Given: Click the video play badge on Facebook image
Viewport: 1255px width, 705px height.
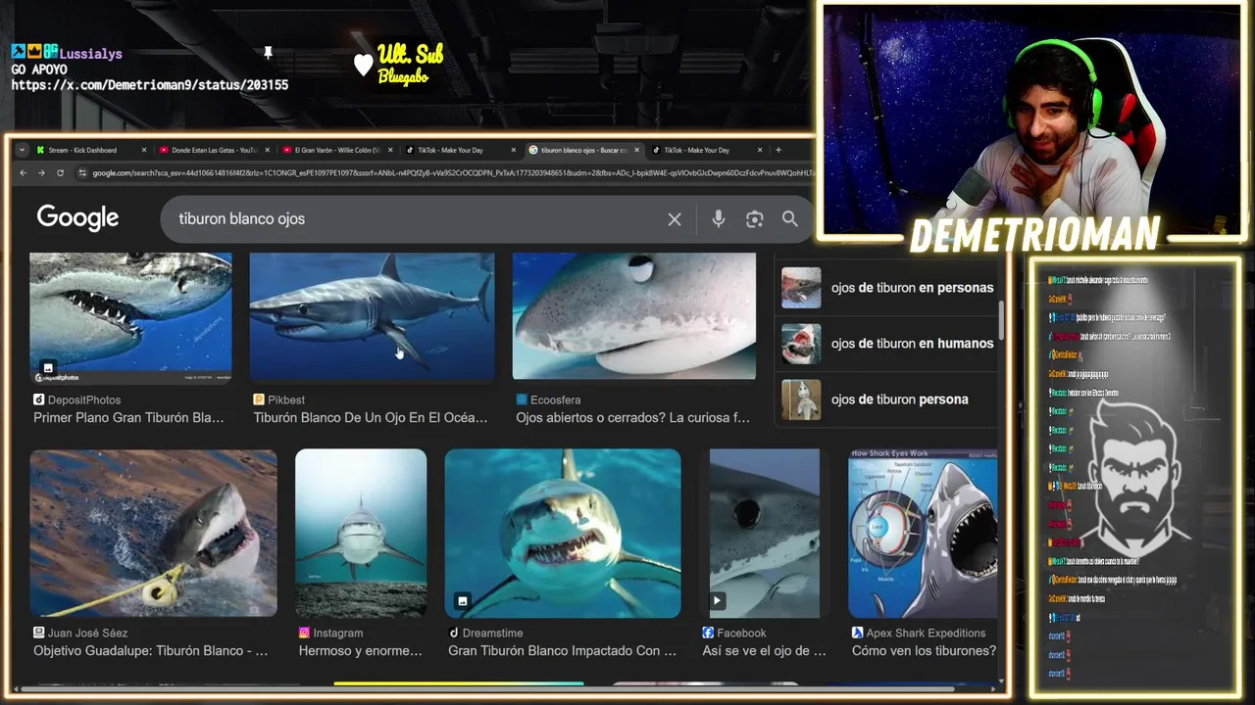Looking at the screenshot, I should coord(718,600).
